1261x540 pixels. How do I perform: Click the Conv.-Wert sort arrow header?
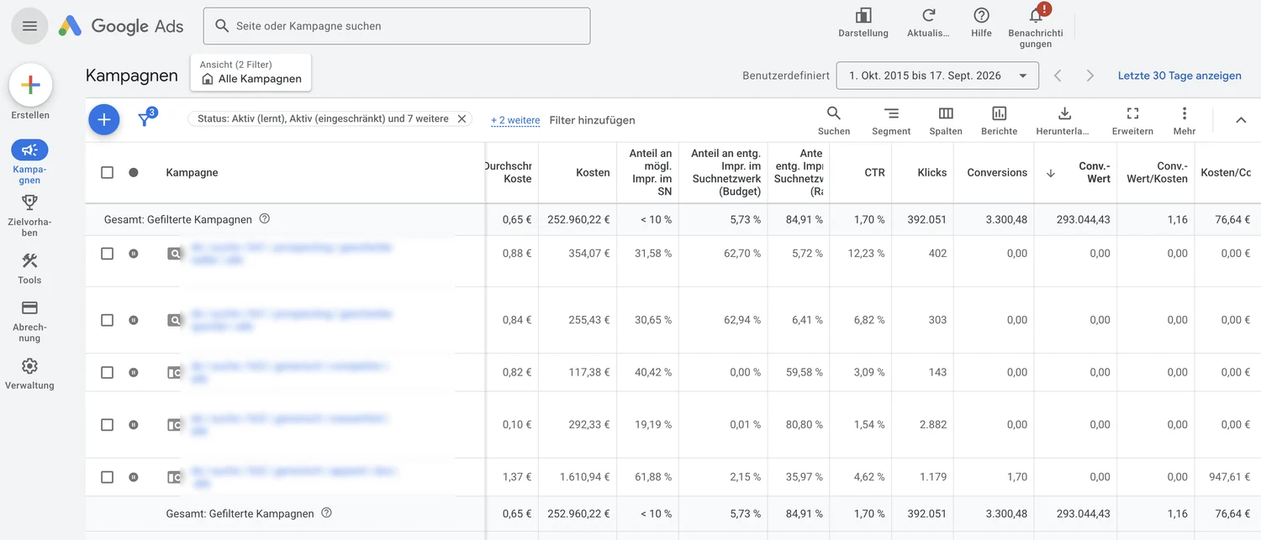click(1051, 173)
